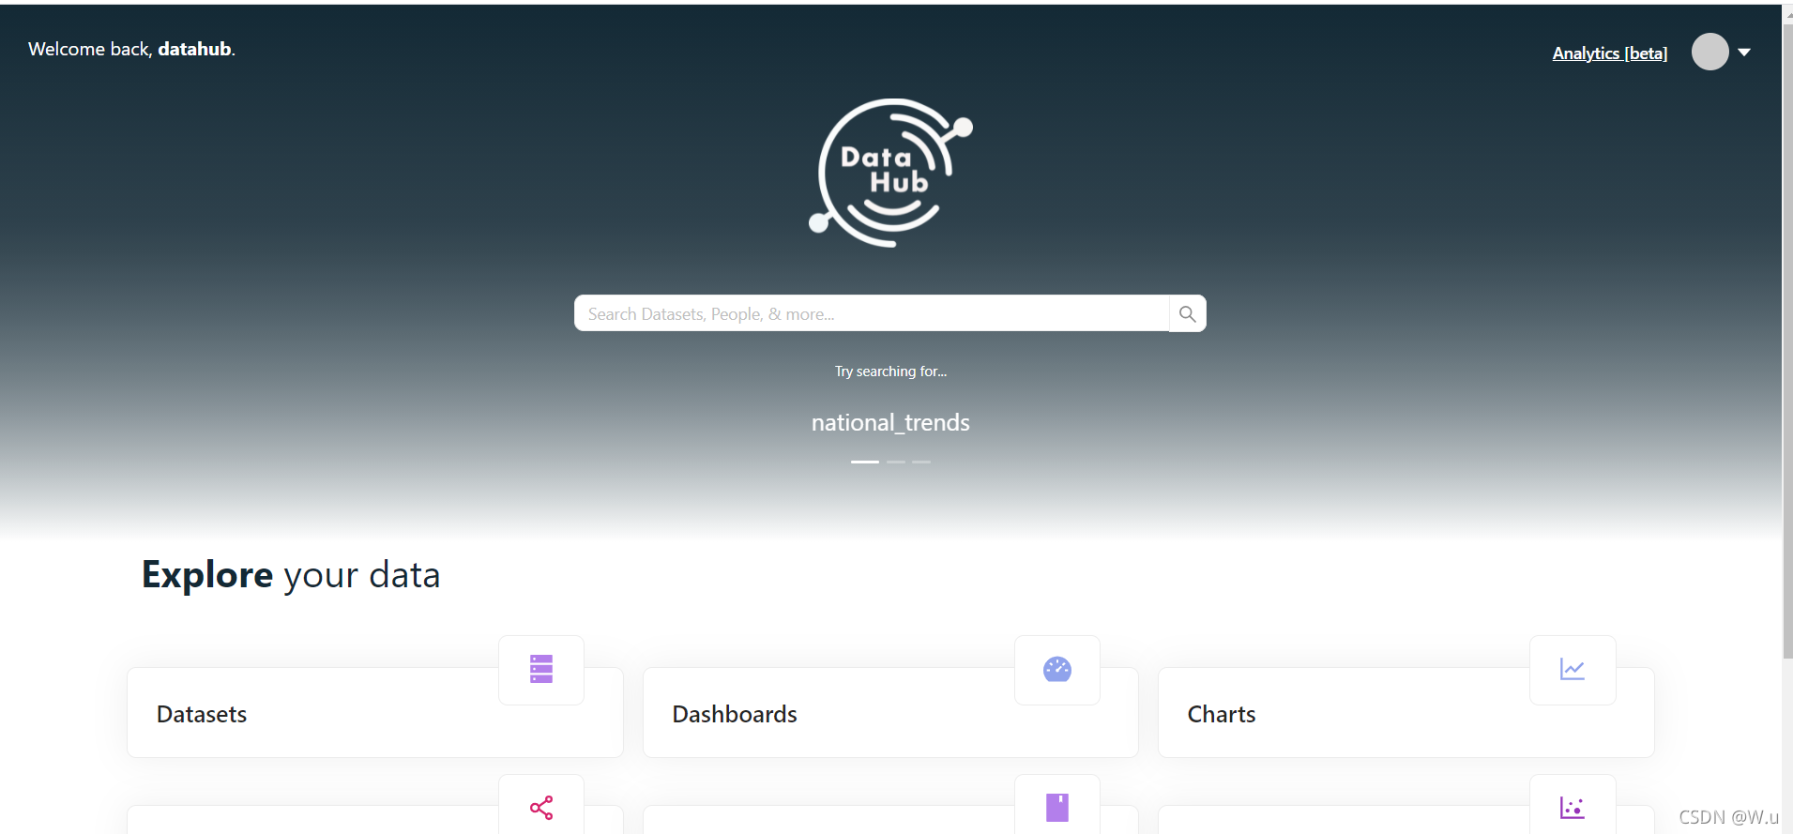
Task: Open the Datasets card
Action: pyautogui.click(x=375, y=713)
